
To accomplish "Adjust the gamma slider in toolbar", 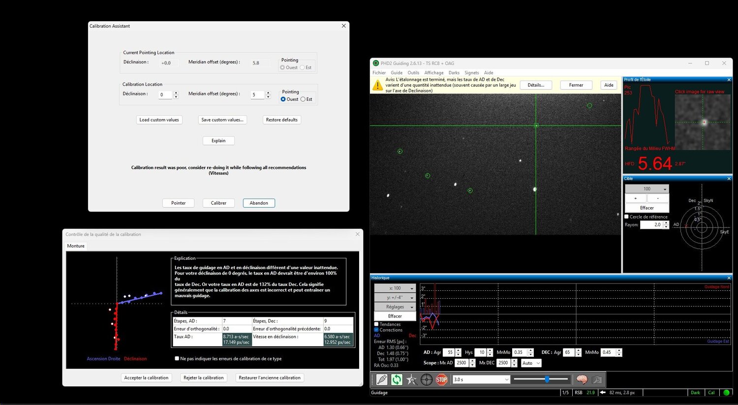I will point(547,379).
